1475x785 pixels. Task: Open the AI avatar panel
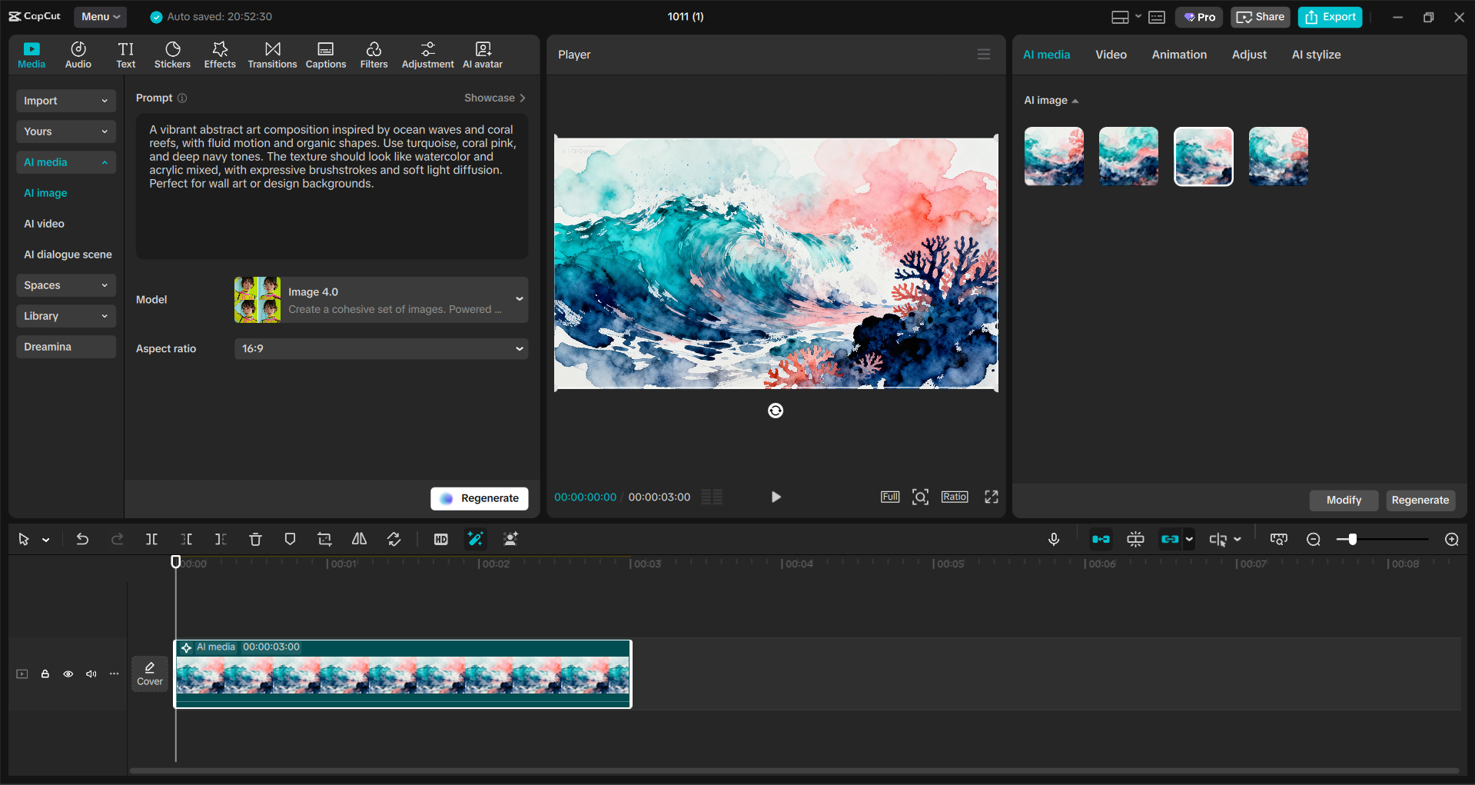click(x=482, y=54)
